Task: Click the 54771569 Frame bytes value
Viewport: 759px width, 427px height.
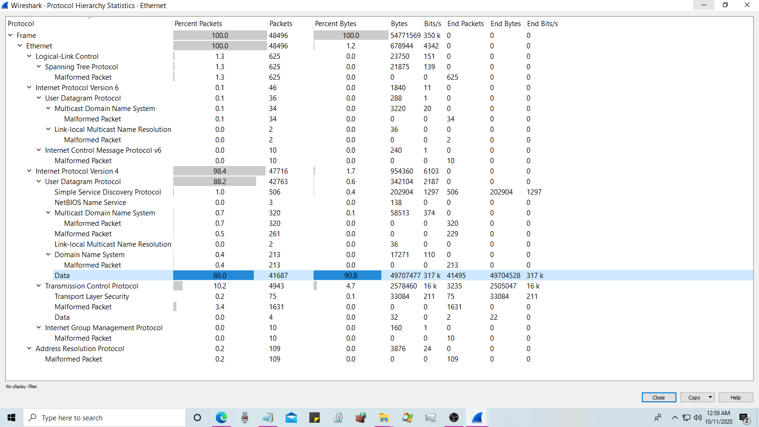Action: (x=406, y=35)
